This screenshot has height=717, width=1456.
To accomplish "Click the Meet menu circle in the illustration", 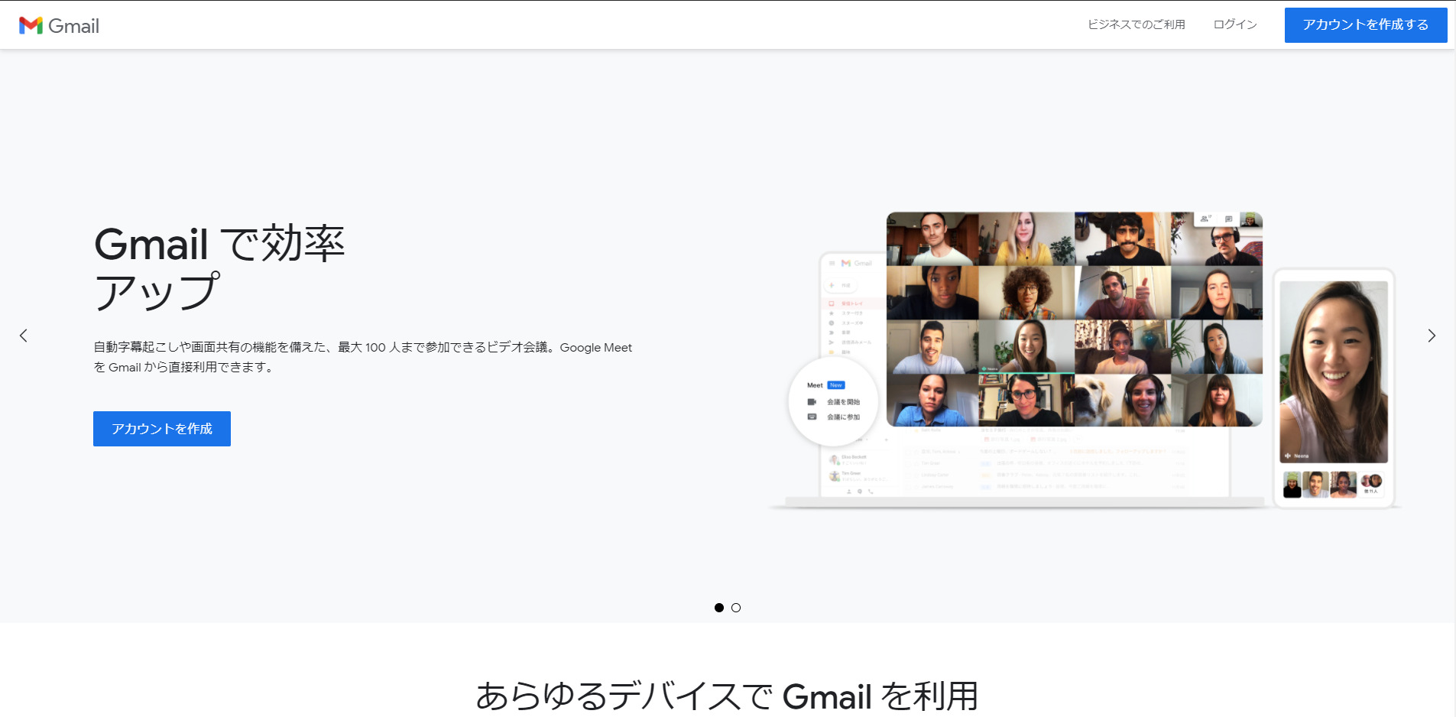I will [x=833, y=401].
